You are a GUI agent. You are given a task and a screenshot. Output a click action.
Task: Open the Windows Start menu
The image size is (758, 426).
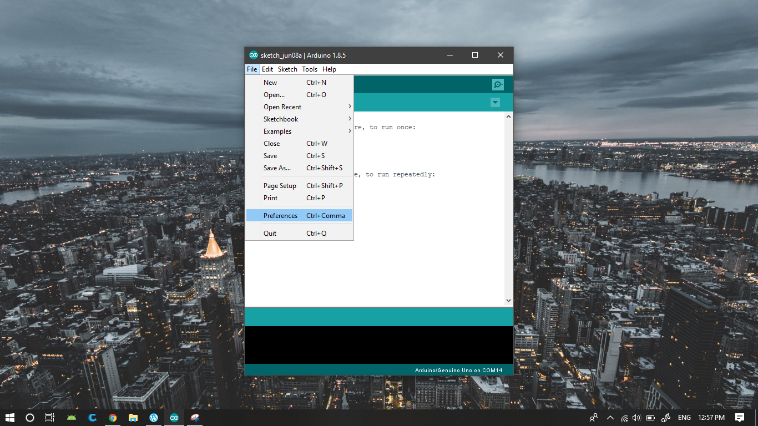click(x=11, y=418)
